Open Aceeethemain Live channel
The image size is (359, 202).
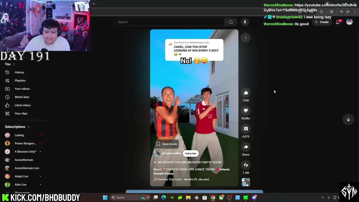coord(27,168)
